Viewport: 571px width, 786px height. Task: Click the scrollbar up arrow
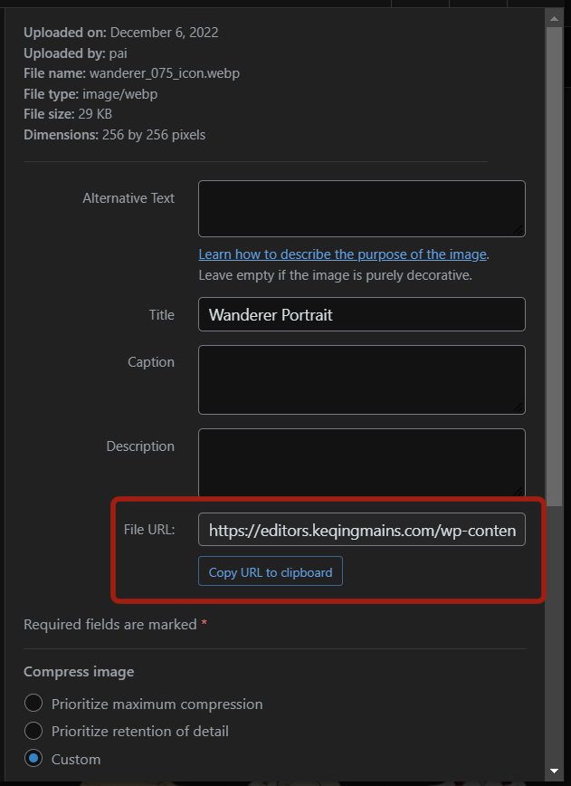(555, 17)
